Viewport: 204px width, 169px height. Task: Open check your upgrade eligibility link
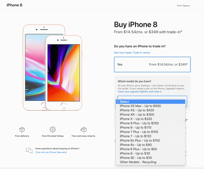point(140,91)
